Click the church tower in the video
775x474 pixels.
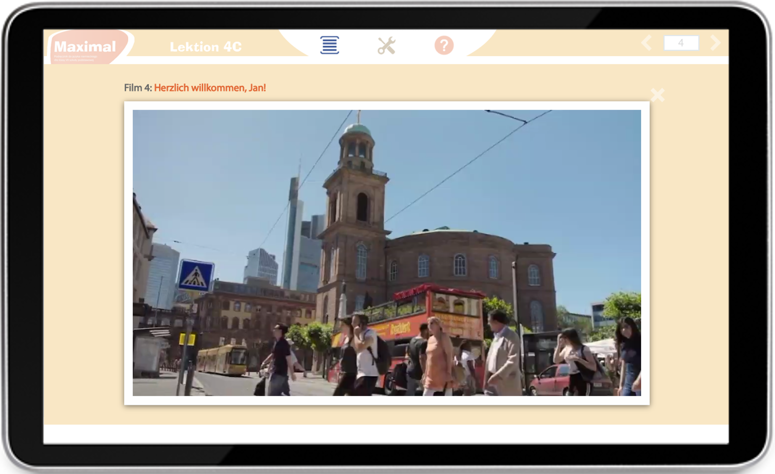point(356,194)
